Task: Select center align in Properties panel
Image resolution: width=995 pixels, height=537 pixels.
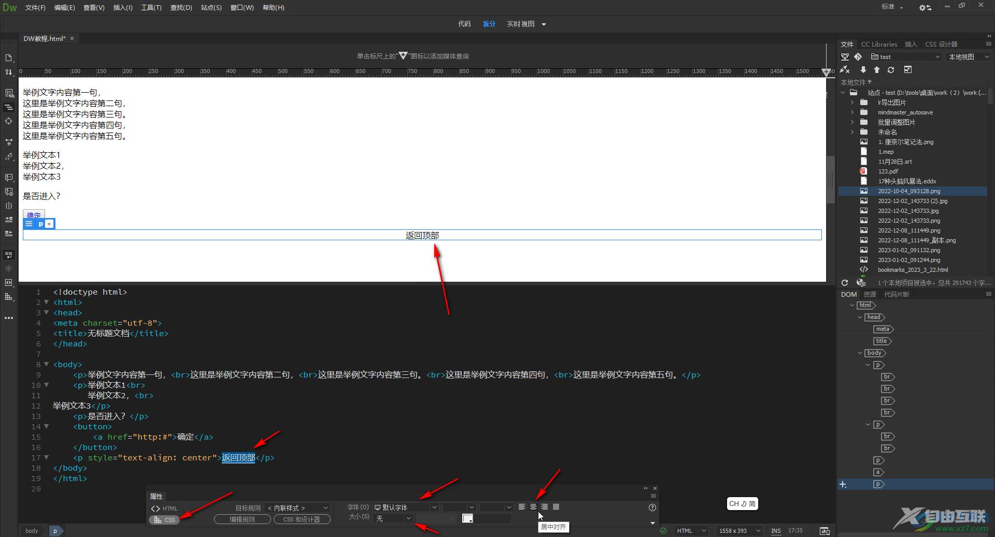Action: point(533,507)
